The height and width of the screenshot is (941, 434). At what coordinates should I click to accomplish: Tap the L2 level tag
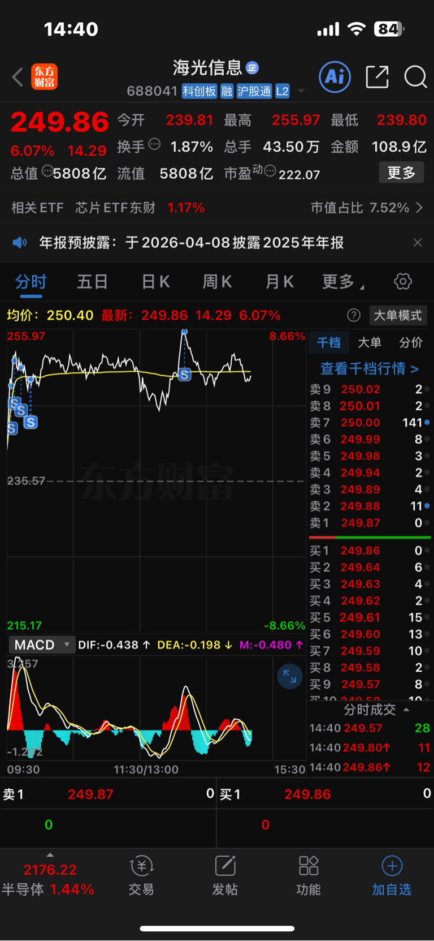click(x=283, y=91)
